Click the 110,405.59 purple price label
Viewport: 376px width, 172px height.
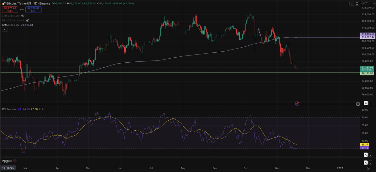tap(367, 34)
